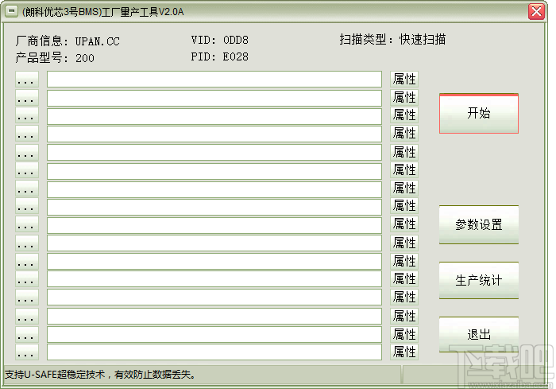Focus the third row's device text field
Image resolution: width=556 pixels, height=389 pixels.
(214, 116)
